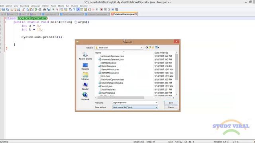
Task: Go back using Save As dialog back icon
Action: [x=147, y=47]
